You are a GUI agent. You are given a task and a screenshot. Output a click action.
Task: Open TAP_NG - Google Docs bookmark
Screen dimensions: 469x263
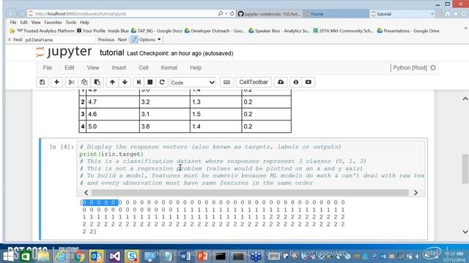tap(156, 31)
